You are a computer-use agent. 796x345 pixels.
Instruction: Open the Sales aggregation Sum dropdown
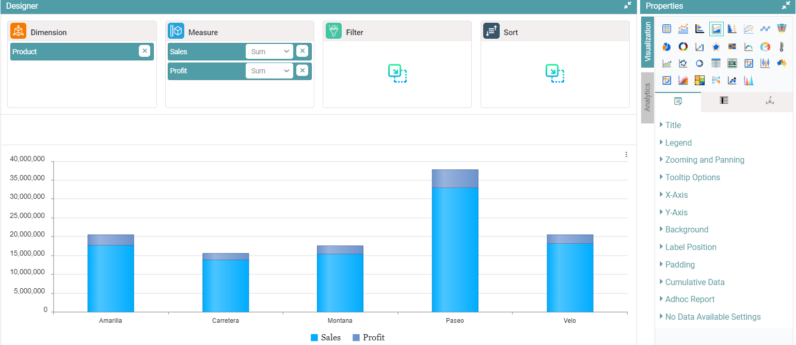(269, 52)
